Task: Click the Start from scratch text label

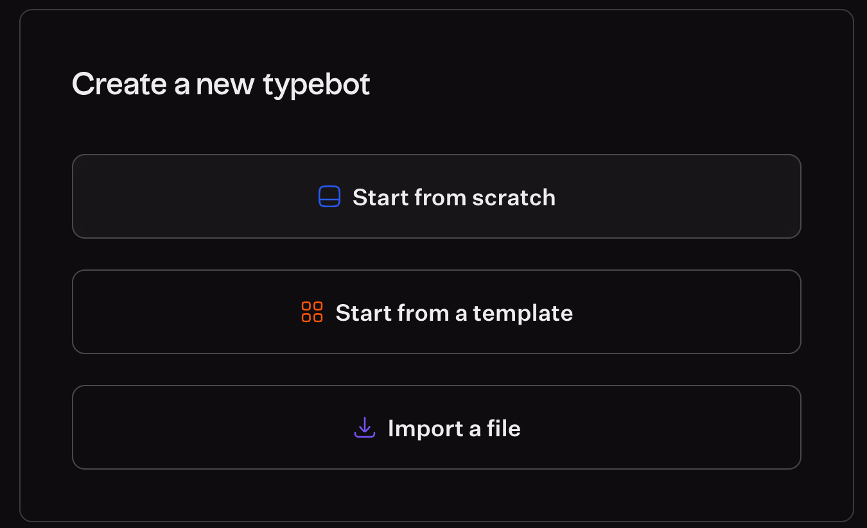Action: click(453, 198)
